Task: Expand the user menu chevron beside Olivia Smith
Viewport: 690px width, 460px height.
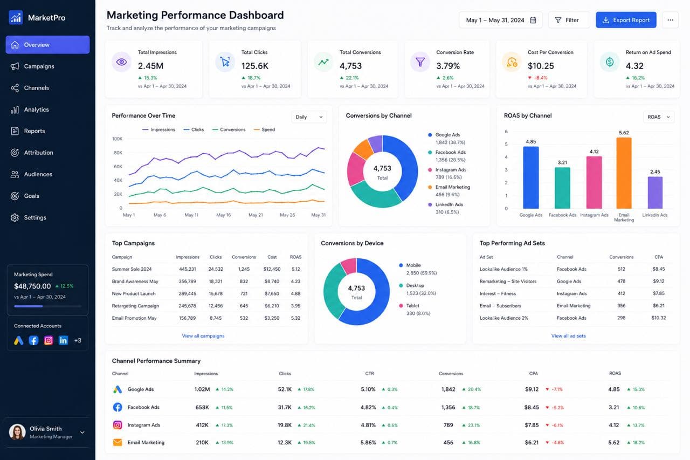Action: pyautogui.click(x=82, y=432)
